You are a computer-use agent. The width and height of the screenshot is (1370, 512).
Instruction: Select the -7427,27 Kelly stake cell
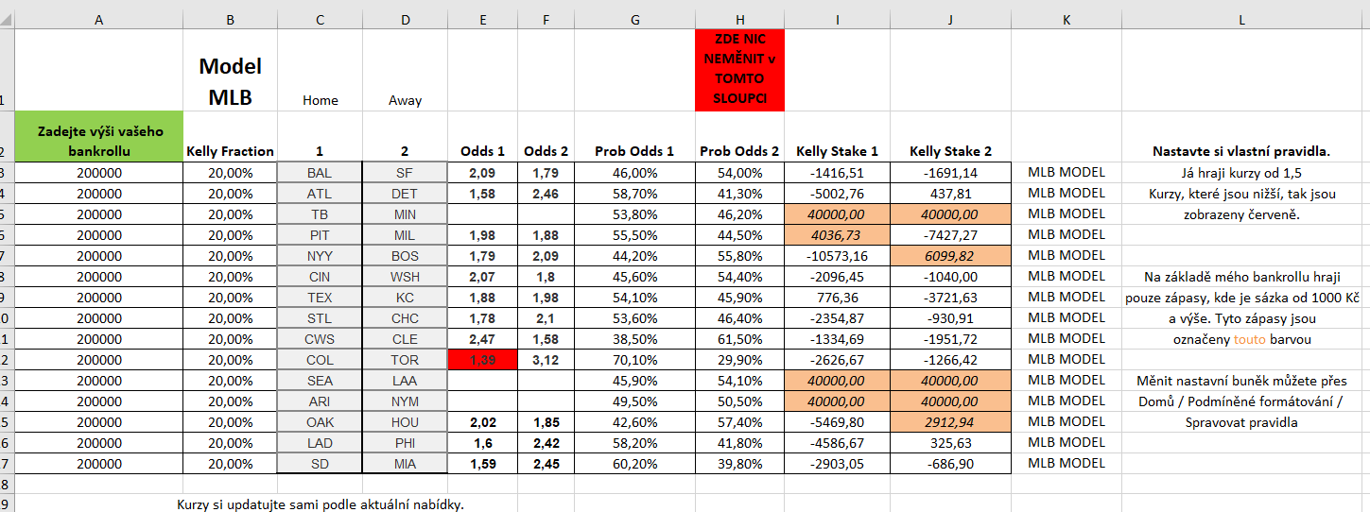[x=951, y=235]
